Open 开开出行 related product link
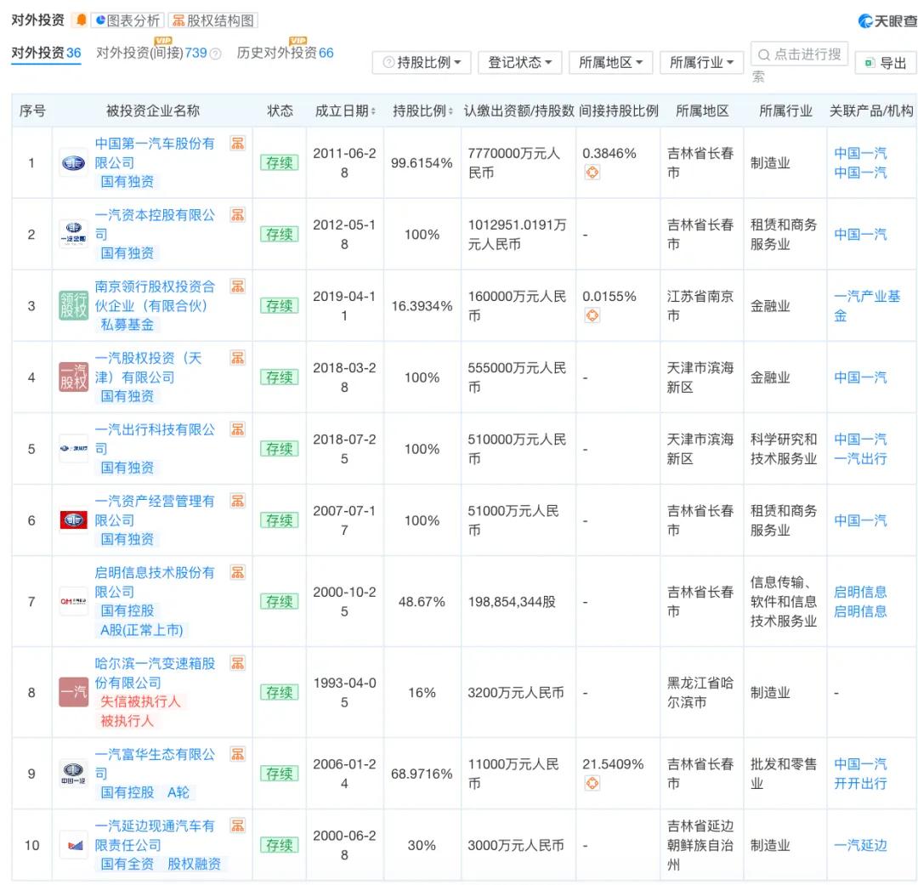The width and height of the screenshot is (918, 885). tap(860, 784)
